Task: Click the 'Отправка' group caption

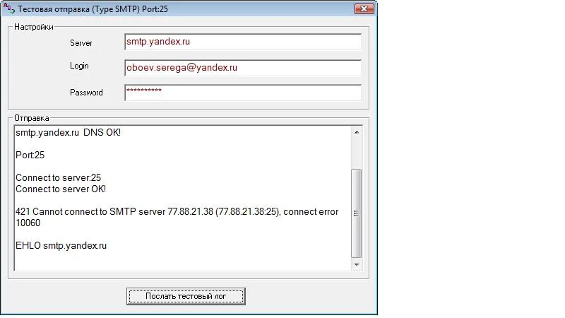Action: click(32, 118)
